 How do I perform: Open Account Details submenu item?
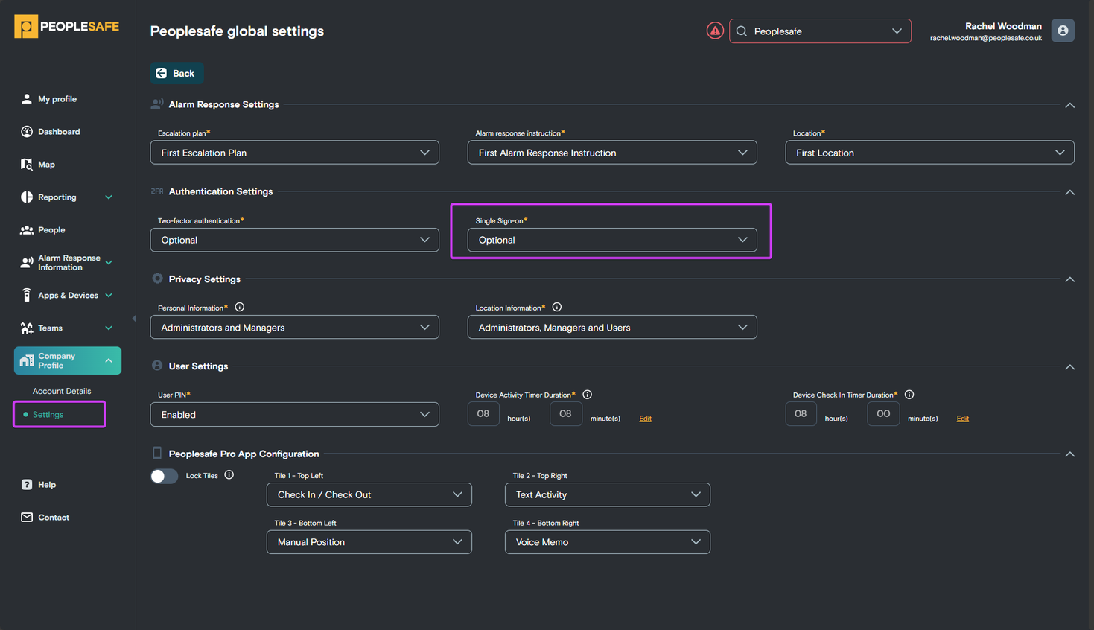tap(62, 391)
